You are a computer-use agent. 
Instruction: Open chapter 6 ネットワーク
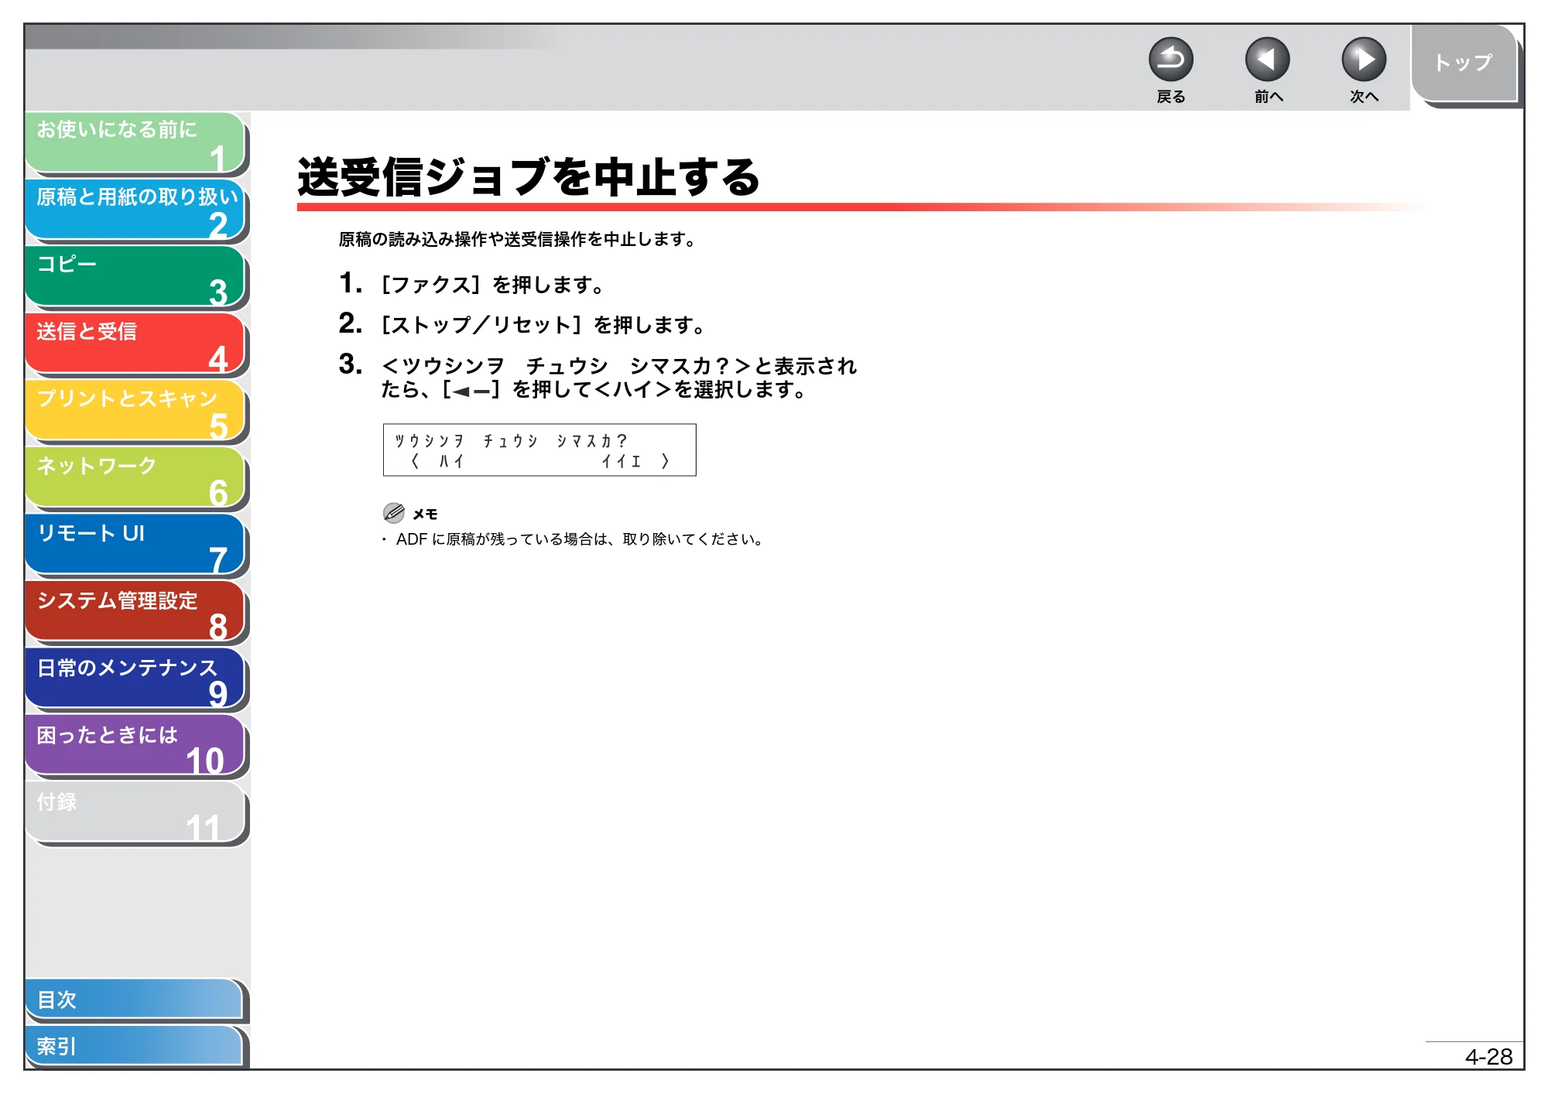[135, 478]
